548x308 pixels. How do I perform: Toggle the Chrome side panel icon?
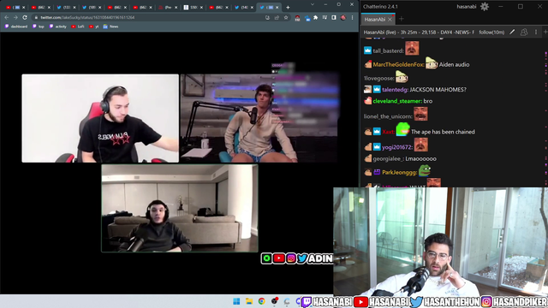tap(334, 17)
